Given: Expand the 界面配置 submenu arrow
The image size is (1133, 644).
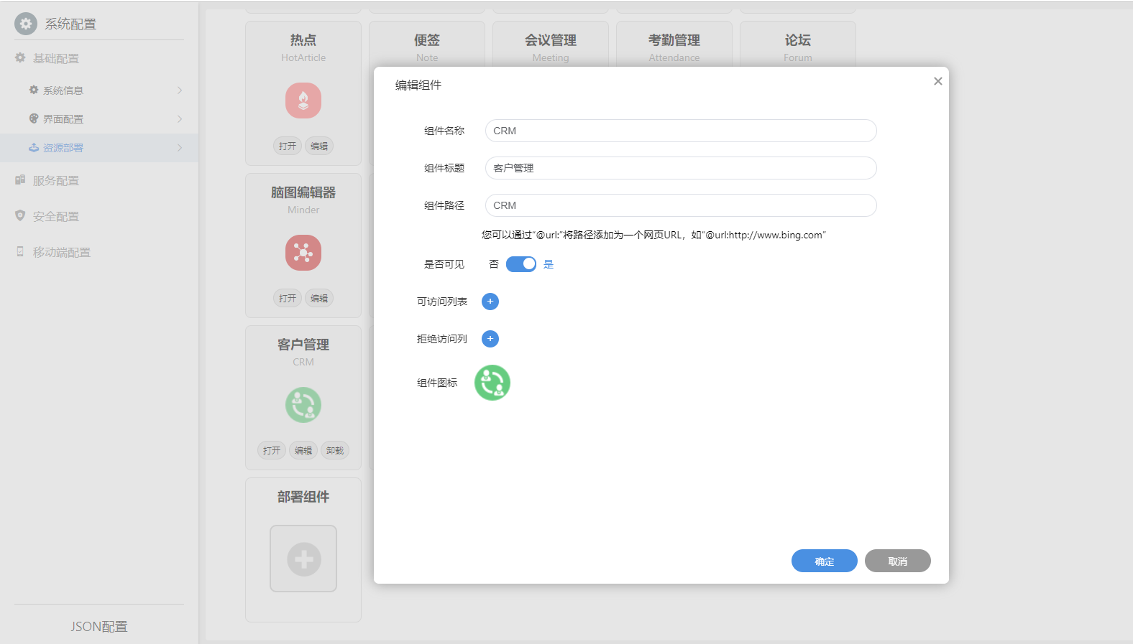Looking at the screenshot, I should 180,119.
